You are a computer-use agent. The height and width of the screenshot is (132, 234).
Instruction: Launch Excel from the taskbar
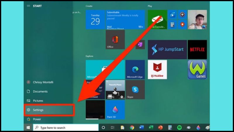click(x=151, y=128)
